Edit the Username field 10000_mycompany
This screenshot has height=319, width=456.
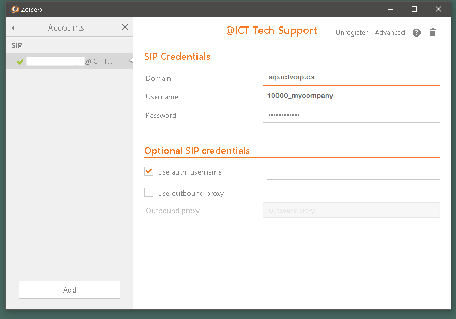(351, 96)
